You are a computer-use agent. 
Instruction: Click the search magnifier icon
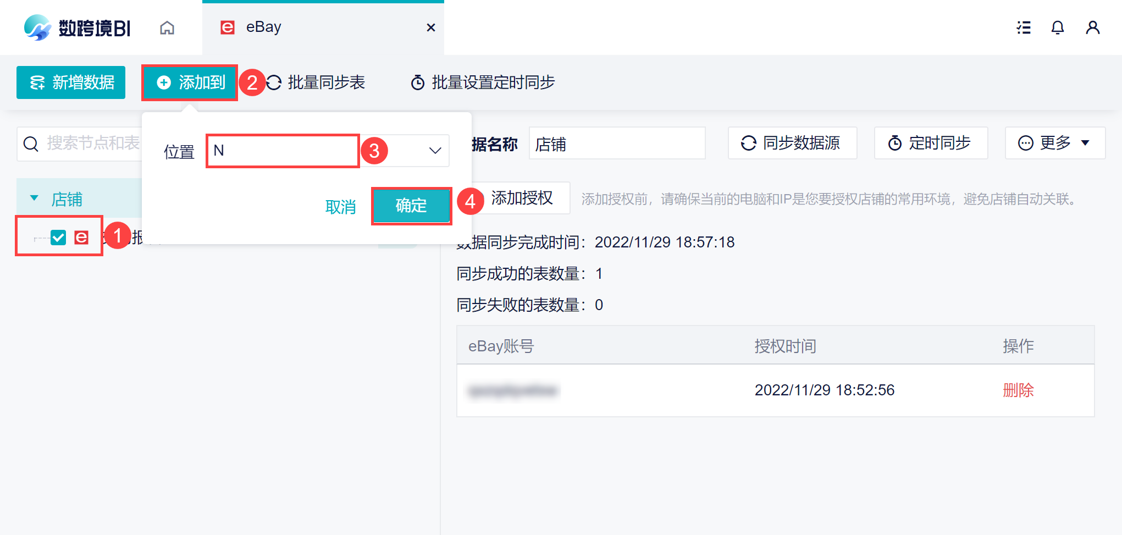(31, 144)
